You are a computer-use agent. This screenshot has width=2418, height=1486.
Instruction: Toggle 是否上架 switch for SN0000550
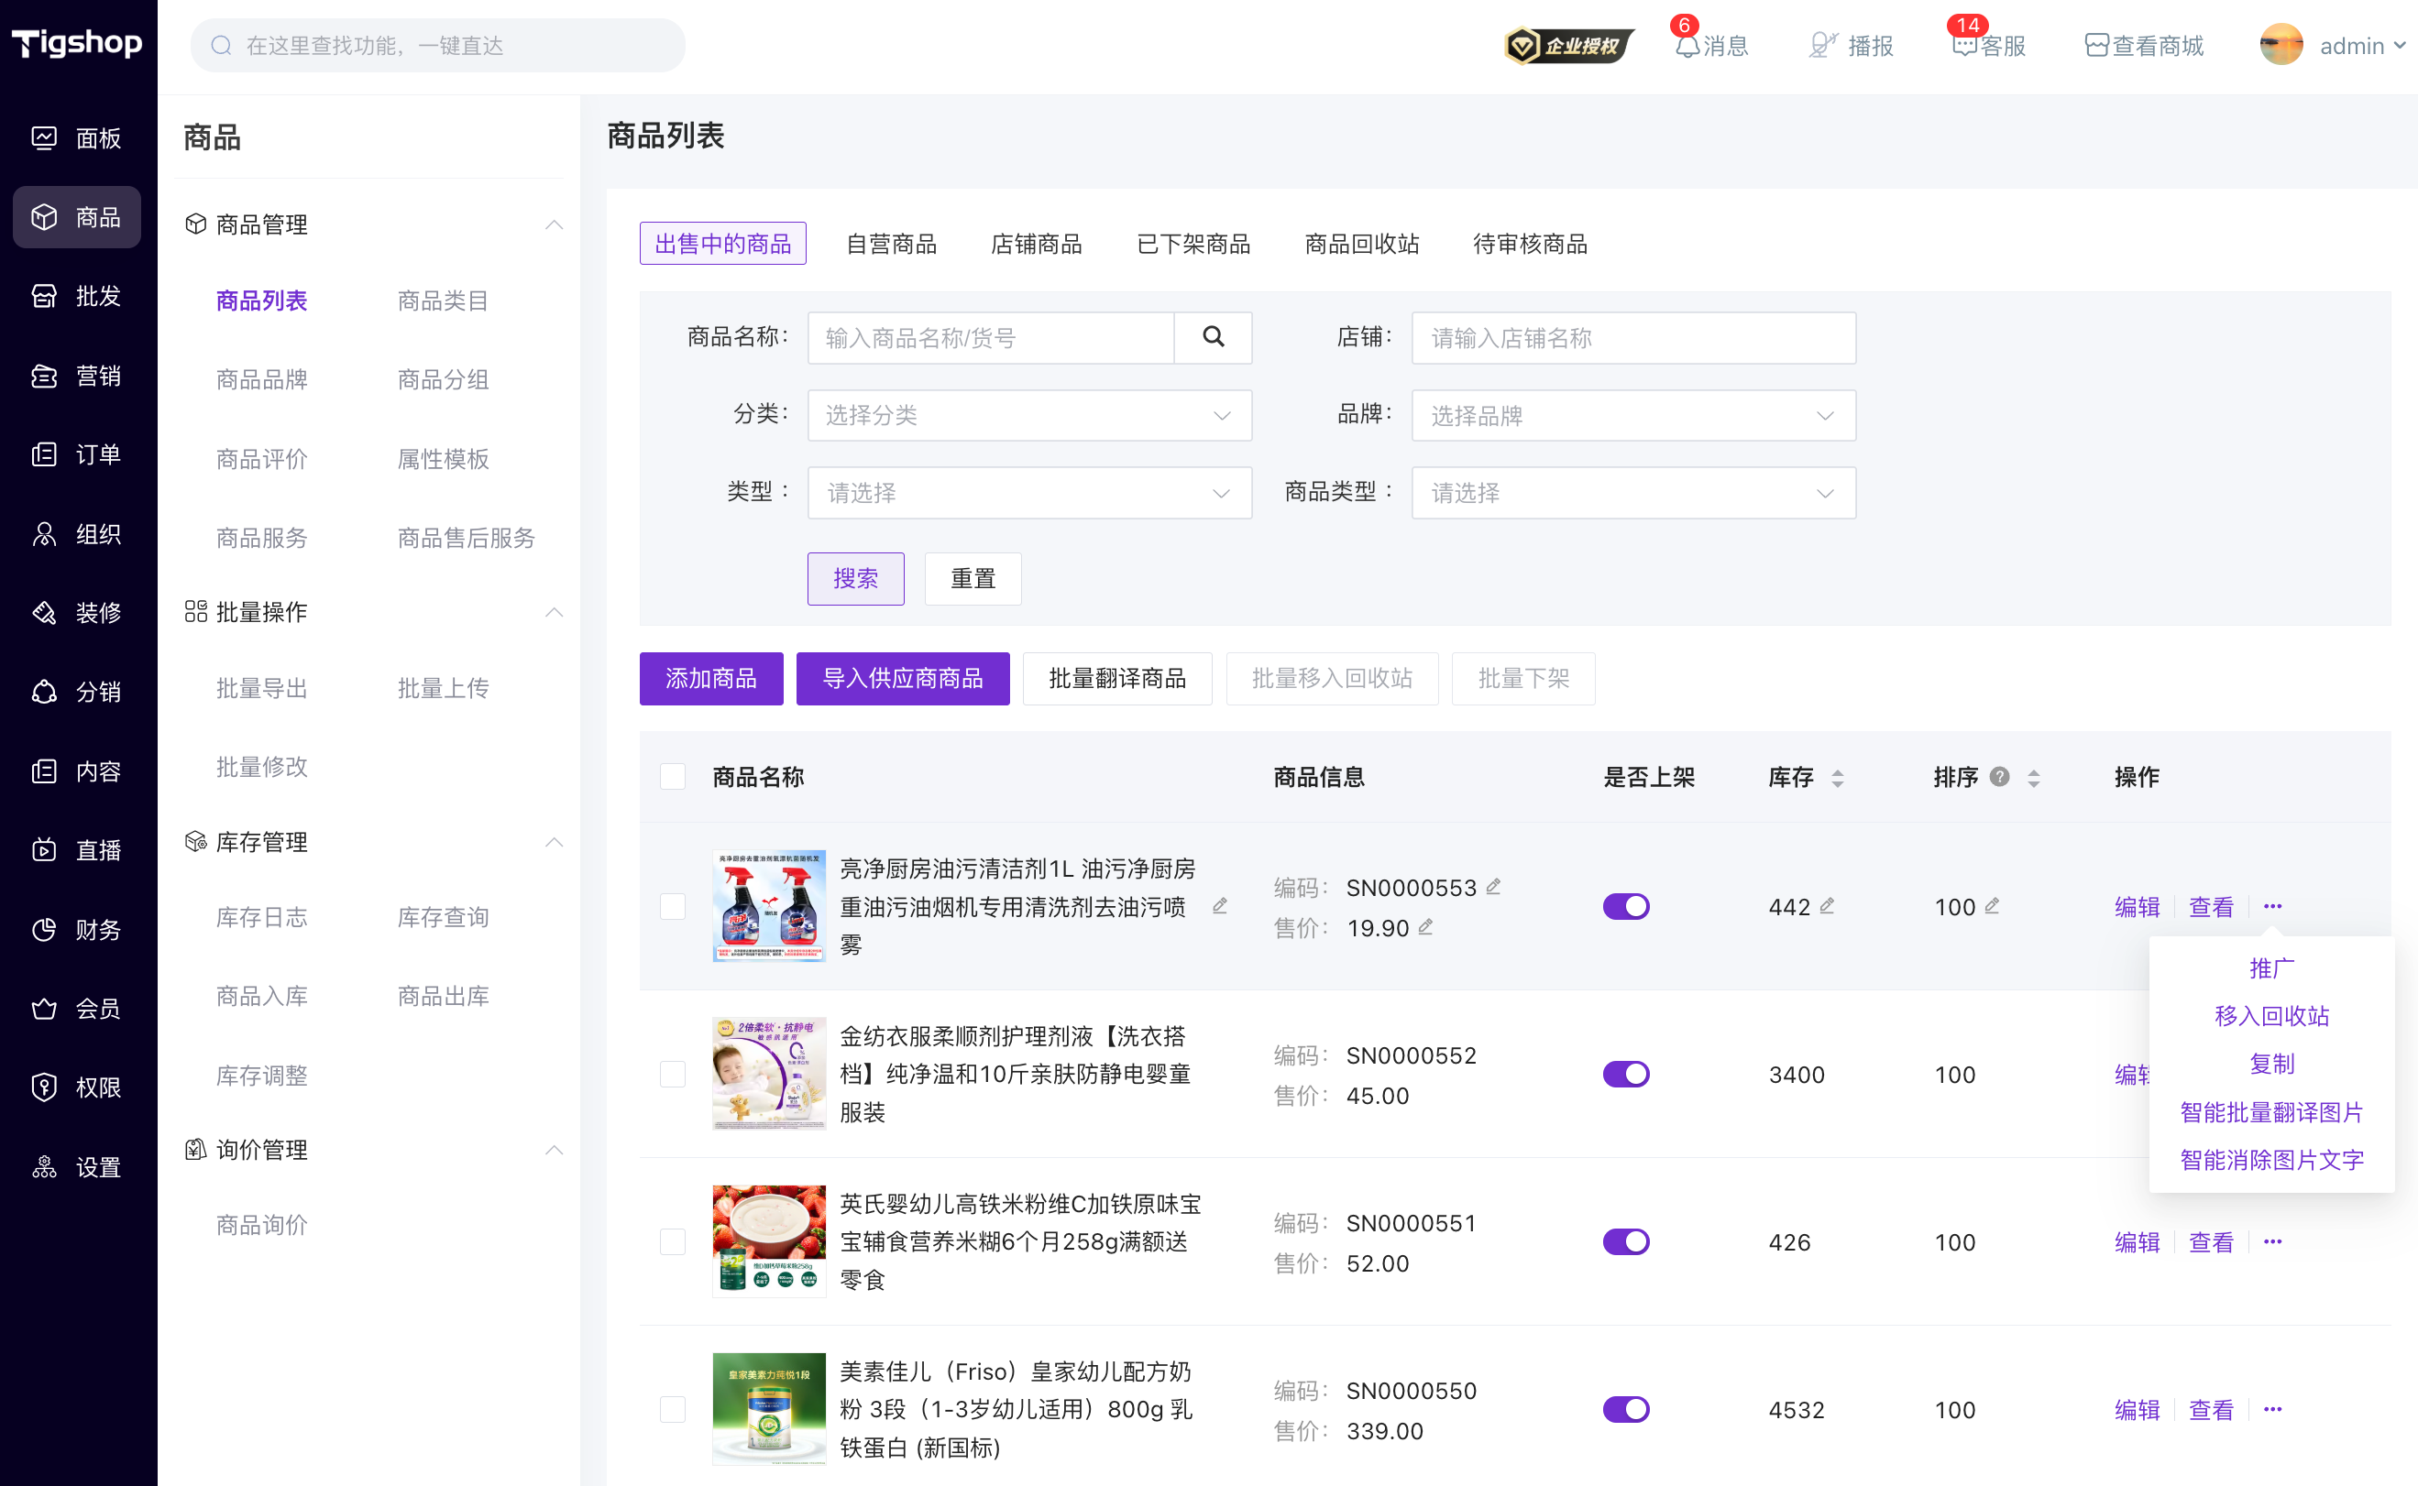(1625, 1409)
